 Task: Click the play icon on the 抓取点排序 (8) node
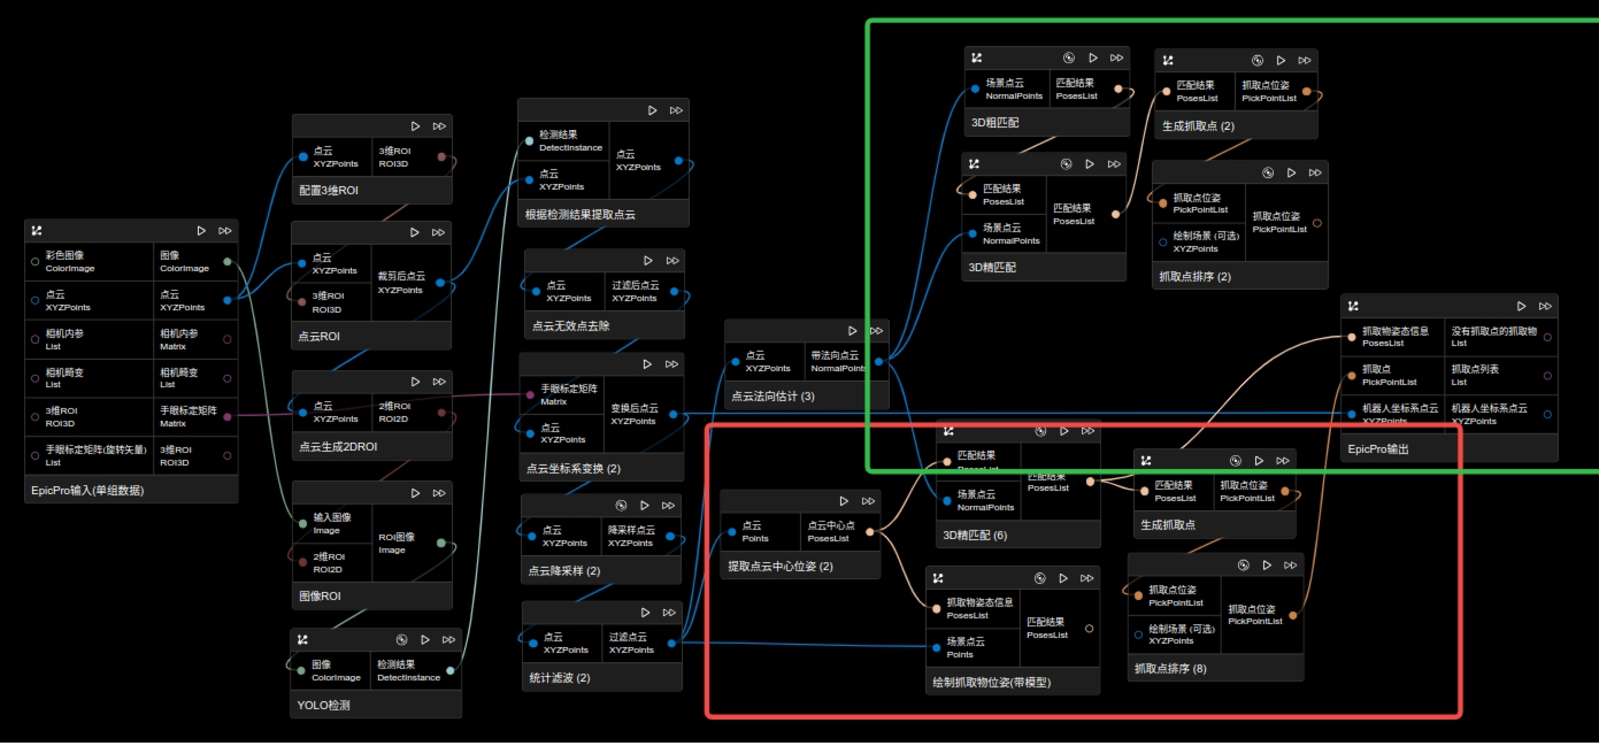(x=1267, y=565)
